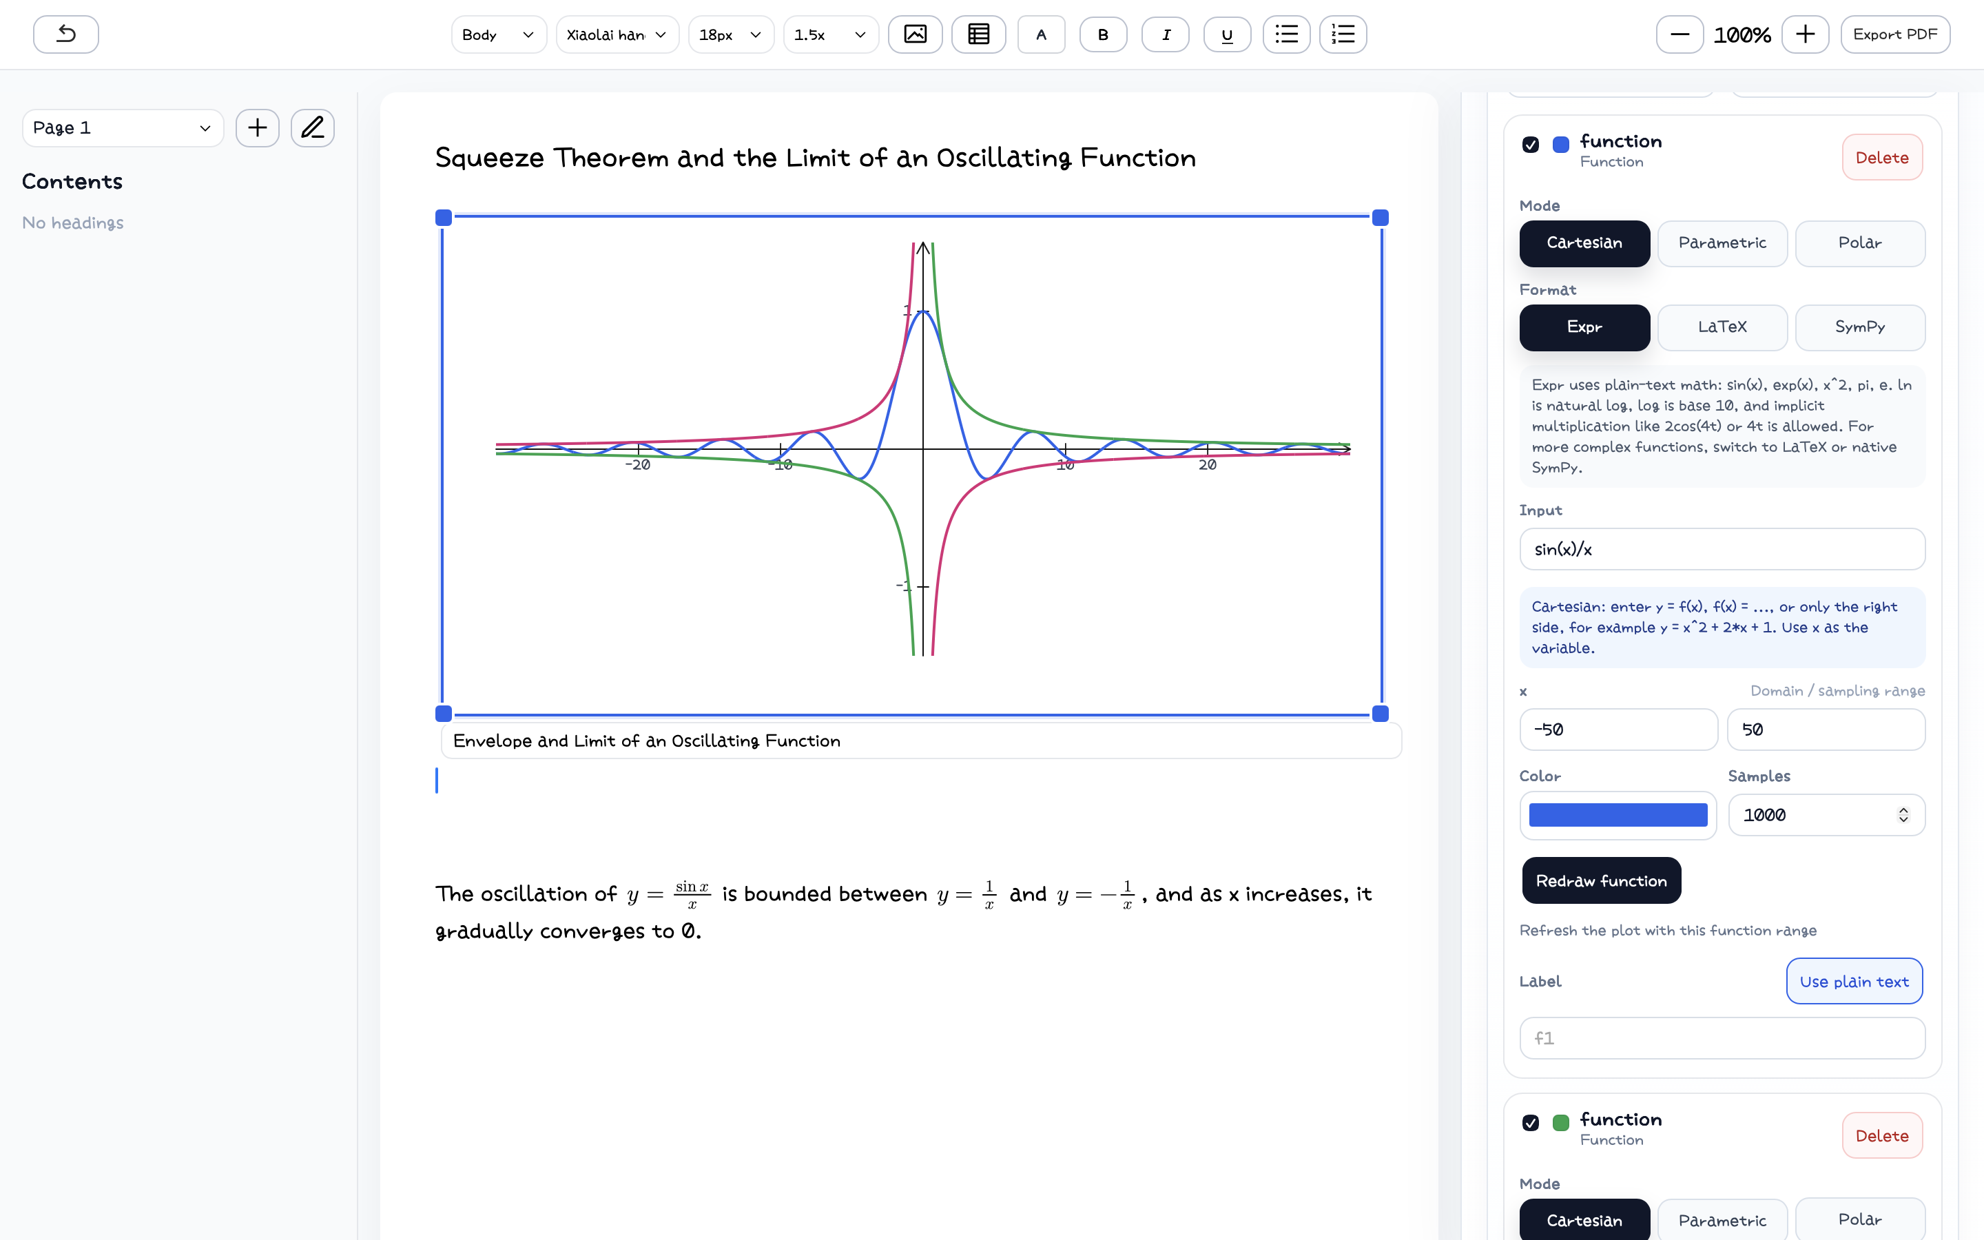Open the text color A button
1984x1240 pixels.
1041,34
